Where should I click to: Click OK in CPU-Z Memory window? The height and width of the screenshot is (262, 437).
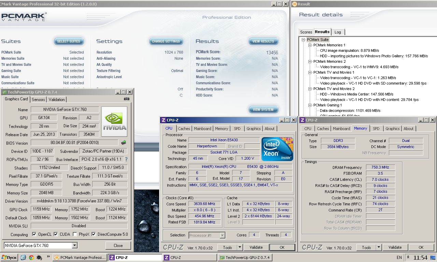(421, 248)
